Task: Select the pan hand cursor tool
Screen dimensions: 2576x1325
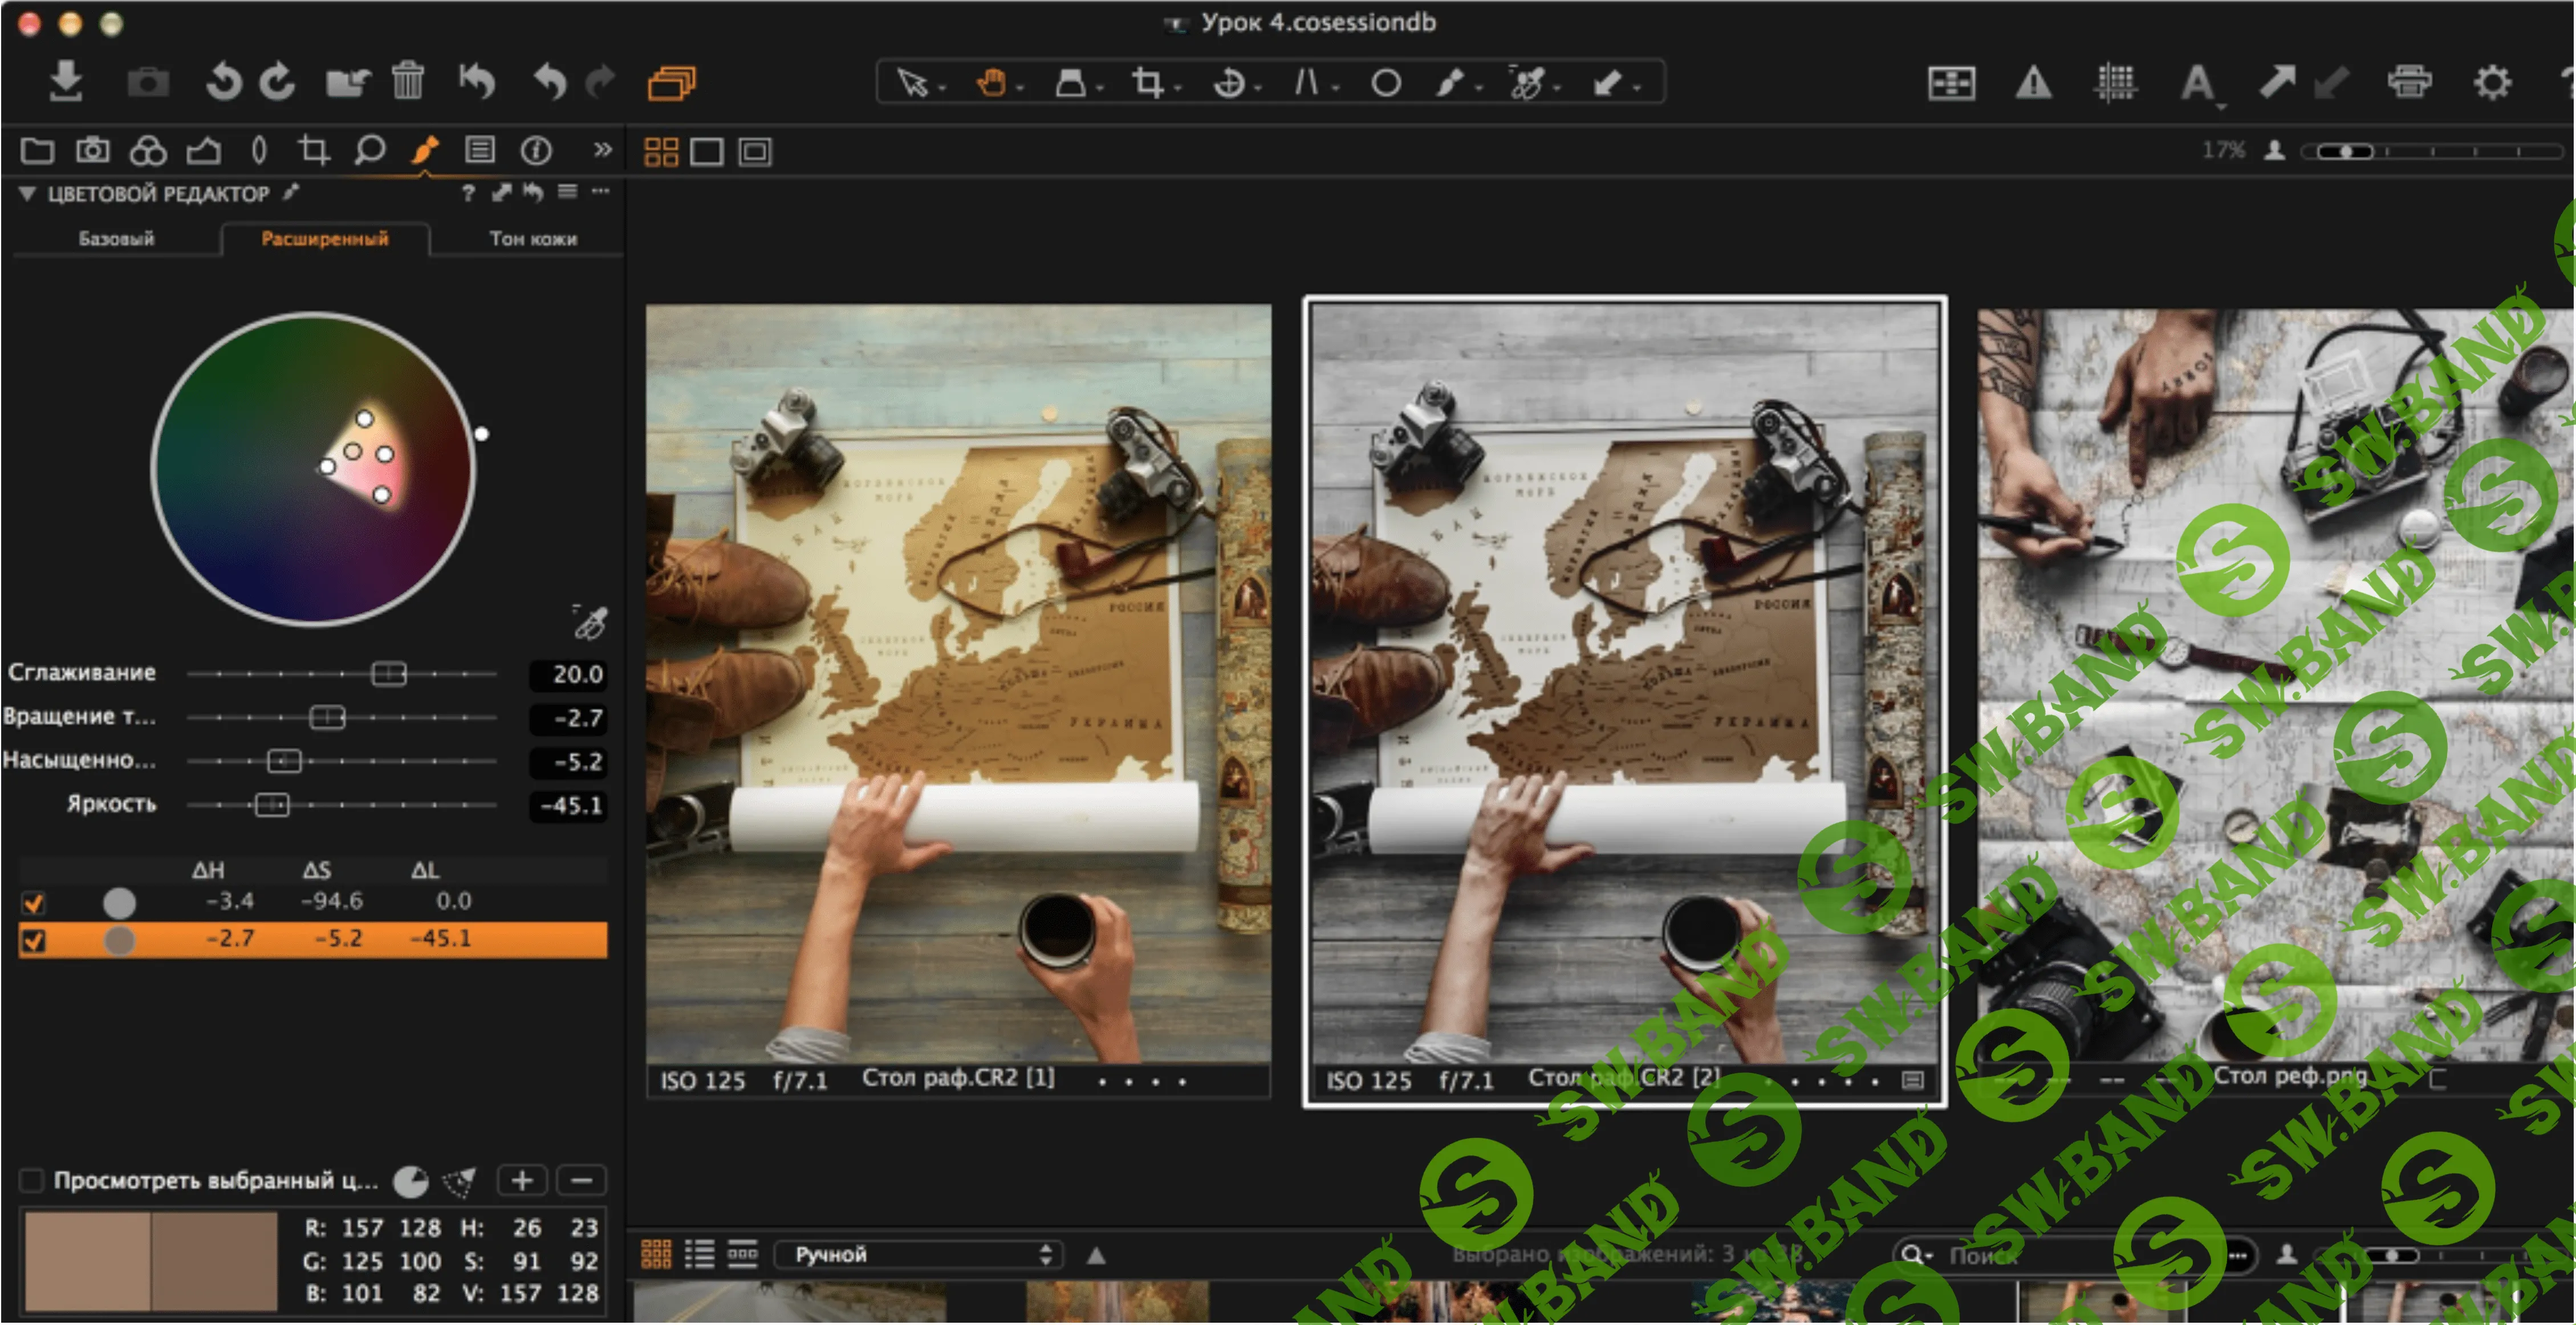Action: pos(991,82)
